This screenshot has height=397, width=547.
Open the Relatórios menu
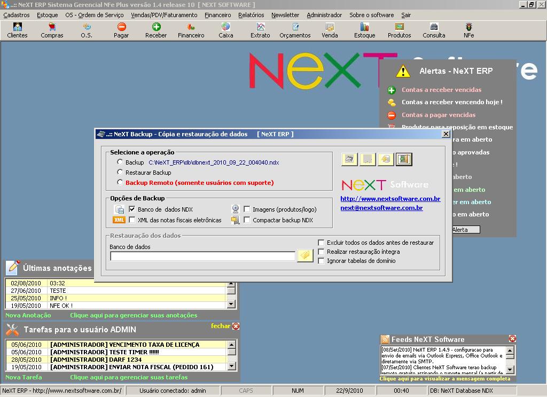pos(251,15)
